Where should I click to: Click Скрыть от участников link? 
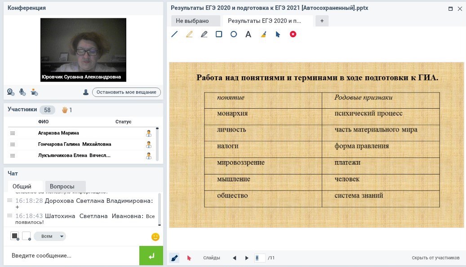[x=435, y=258]
